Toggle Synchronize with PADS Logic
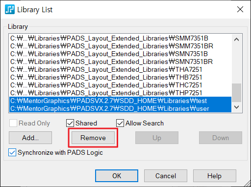 pos(12,152)
